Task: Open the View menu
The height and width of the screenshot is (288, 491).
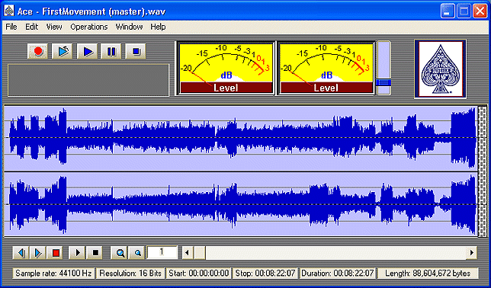Action: pos(54,27)
